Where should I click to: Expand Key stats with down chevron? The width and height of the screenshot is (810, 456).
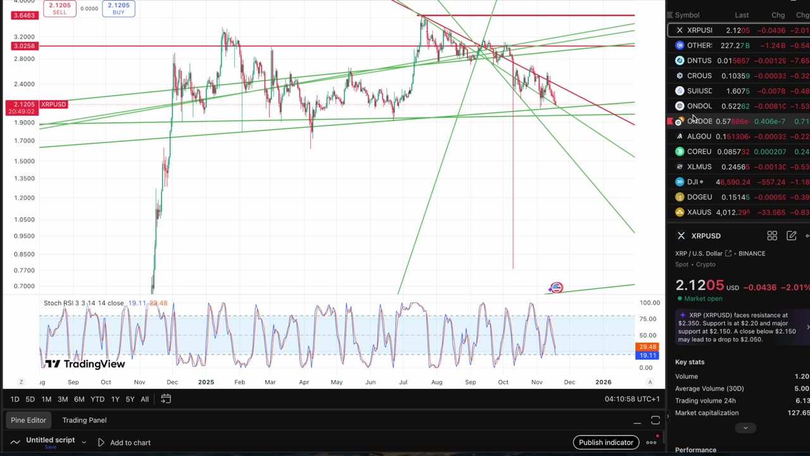(745, 428)
